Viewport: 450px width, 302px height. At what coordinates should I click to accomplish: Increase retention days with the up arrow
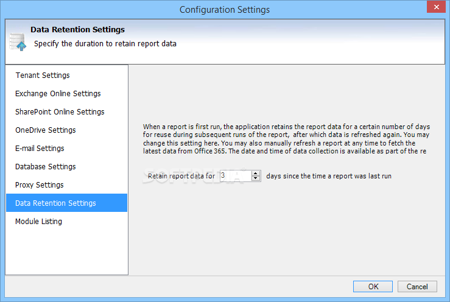(255, 173)
